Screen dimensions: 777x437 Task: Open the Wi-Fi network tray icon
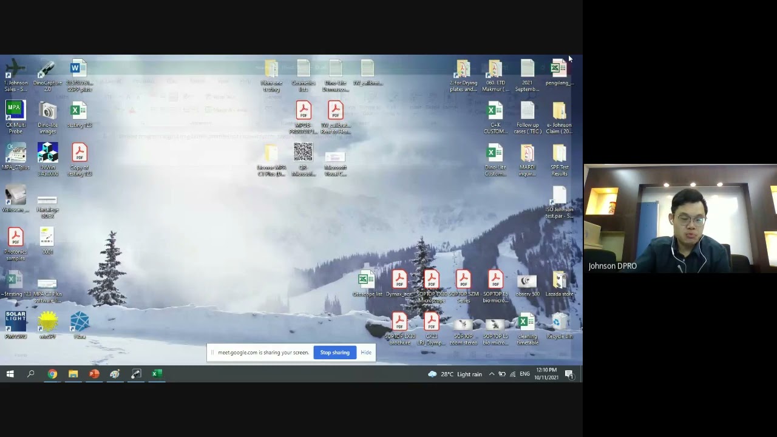tap(513, 374)
